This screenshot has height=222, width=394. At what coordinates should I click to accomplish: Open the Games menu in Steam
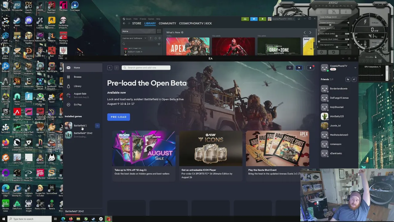(151, 19)
